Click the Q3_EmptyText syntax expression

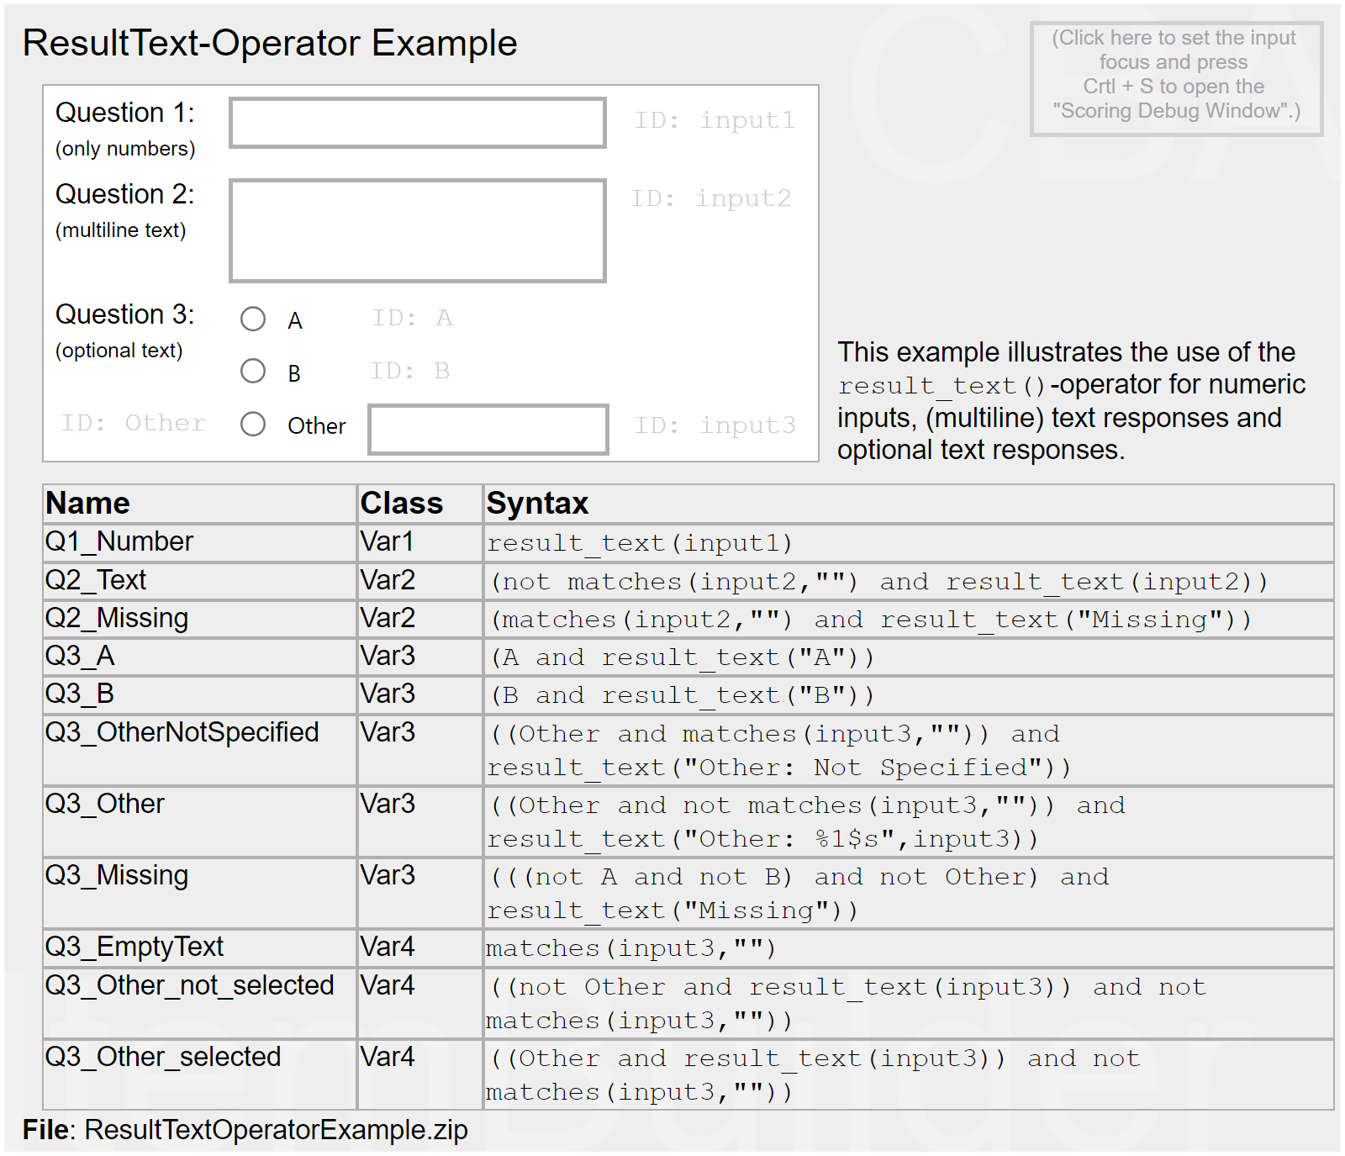coord(630,948)
